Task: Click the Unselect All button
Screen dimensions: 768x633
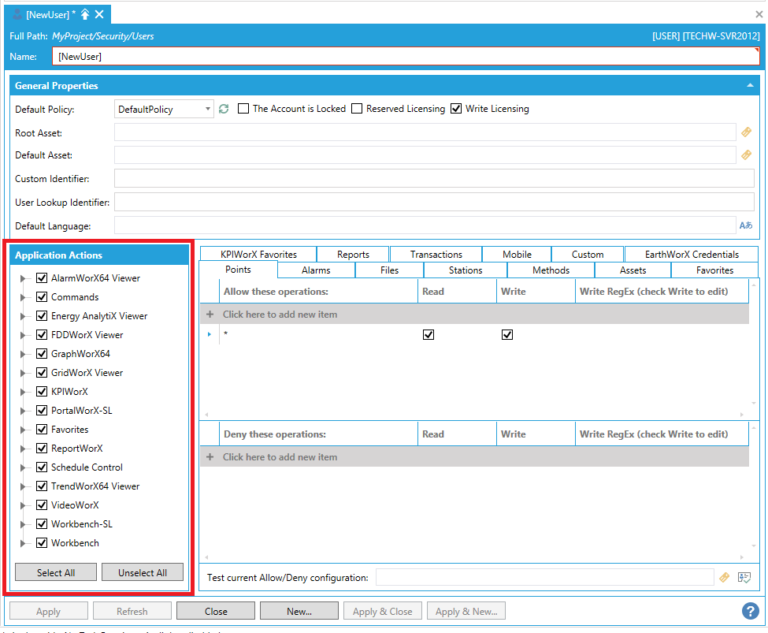Action: click(143, 572)
